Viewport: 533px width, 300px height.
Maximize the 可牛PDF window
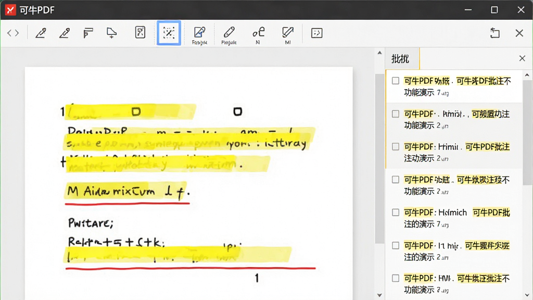tap(494, 10)
